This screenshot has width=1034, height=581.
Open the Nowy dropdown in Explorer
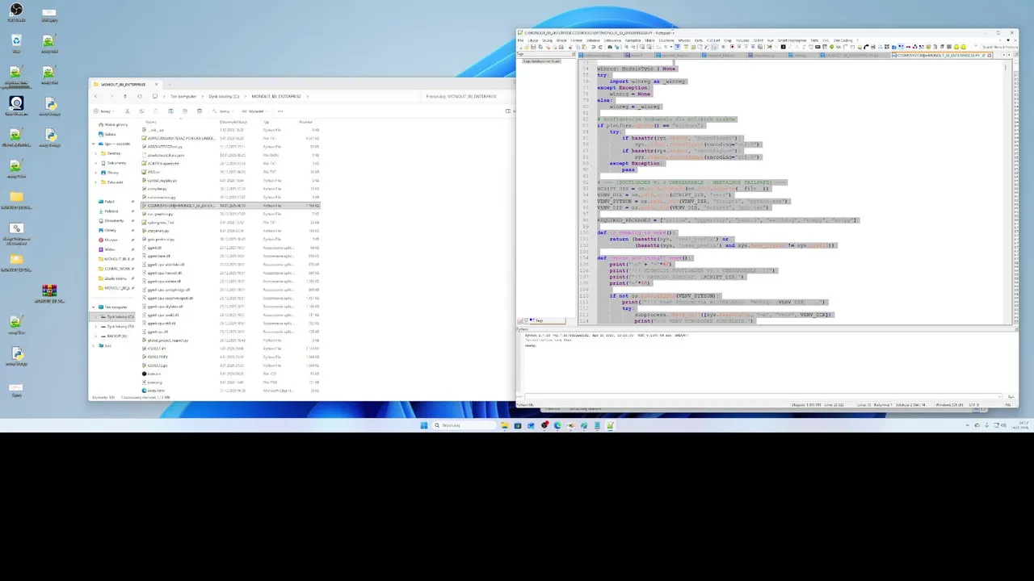pos(103,111)
